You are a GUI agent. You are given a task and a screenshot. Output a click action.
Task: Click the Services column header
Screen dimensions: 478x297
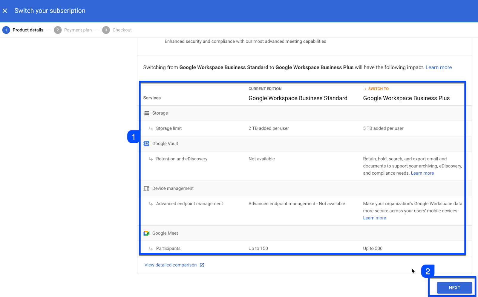(152, 98)
